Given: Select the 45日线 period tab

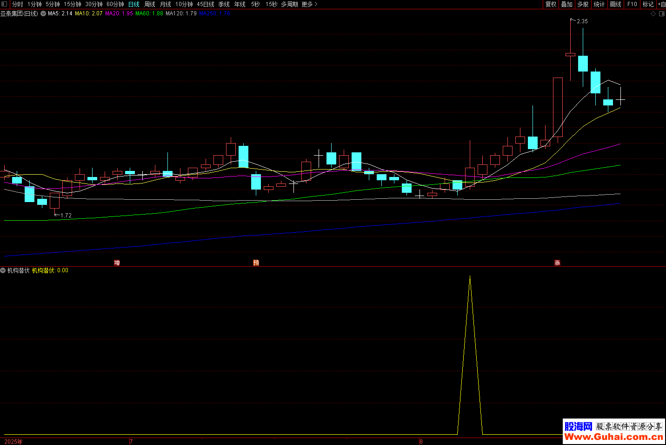Looking at the screenshot, I should coord(206,4).
